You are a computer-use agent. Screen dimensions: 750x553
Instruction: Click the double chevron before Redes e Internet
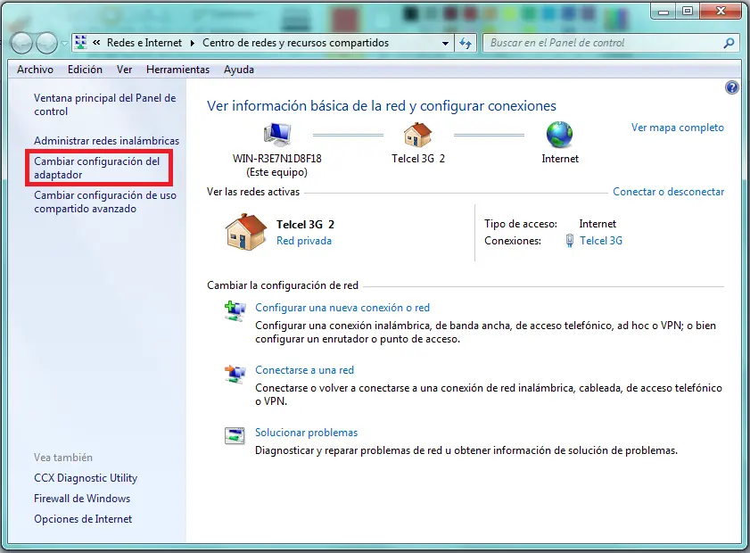[96, 43]
